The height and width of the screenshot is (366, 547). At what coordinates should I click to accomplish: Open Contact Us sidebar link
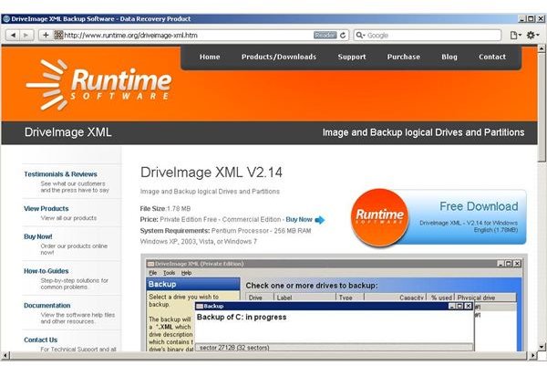40,340
